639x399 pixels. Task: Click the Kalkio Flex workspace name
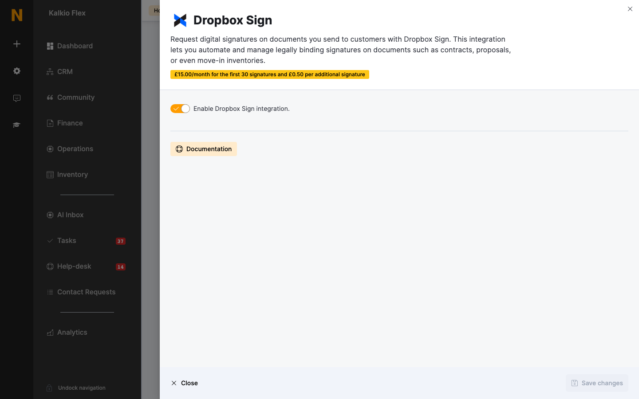coord(67,13)
